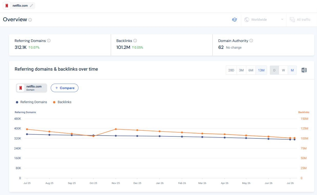This screenshot has width=317, height=195.
Task: Click the Overview heading
Action: click(15, 19)
